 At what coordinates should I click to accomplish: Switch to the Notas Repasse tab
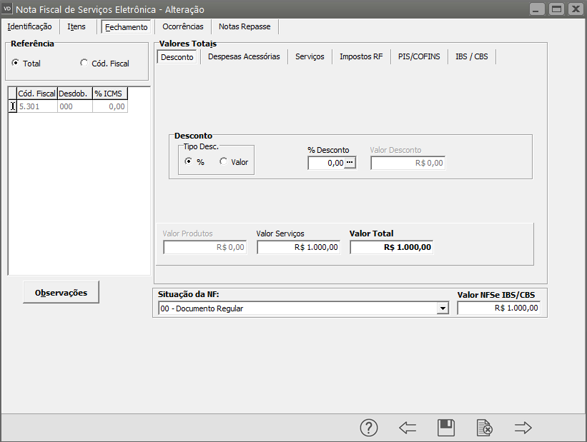coord(245,26)
